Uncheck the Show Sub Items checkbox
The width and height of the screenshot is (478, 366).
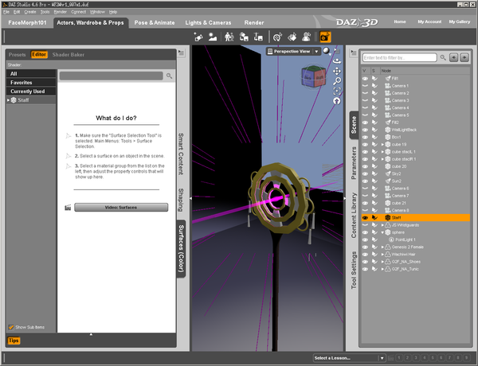coord(11,327)
